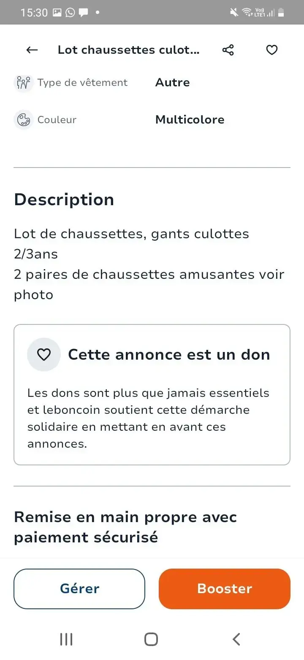Tap the Autre clothing type value
304x660 pixels.
[x=173, y=82]
